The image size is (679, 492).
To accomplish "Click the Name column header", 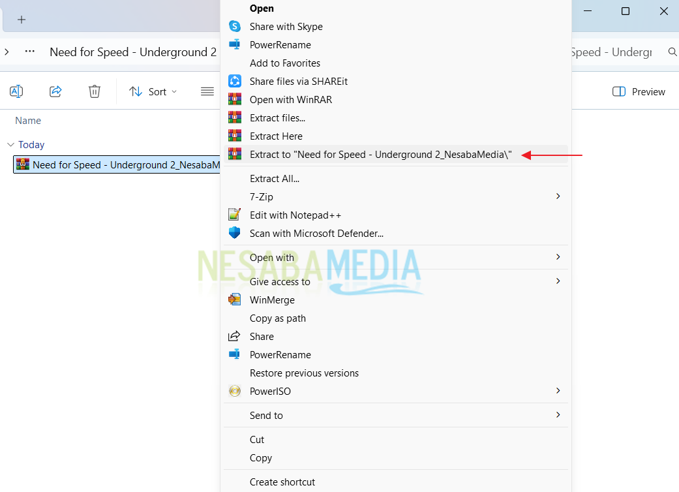I will pyautogui.click(x=28, y=121).
